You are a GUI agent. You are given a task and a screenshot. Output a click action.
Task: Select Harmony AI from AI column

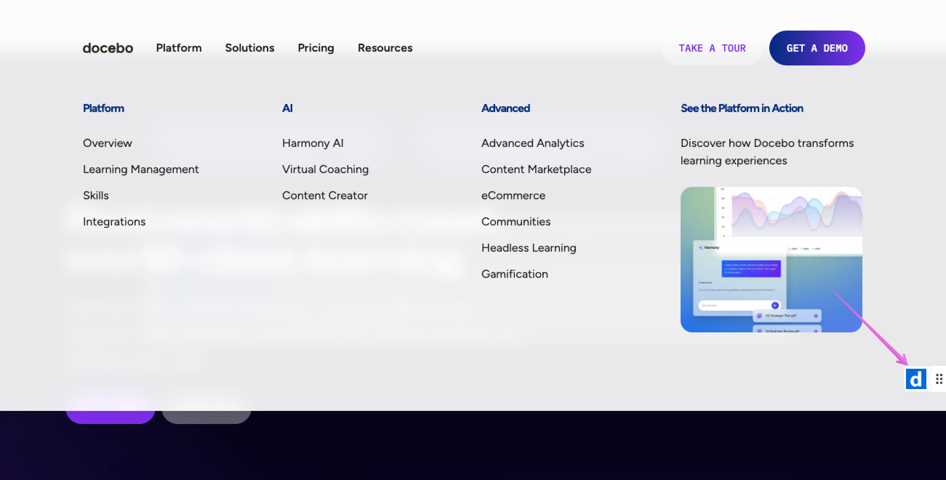(313, 143)
